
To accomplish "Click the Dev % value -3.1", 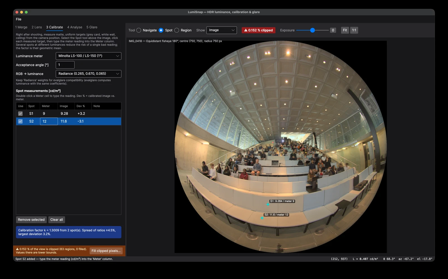I will (81, 121).
